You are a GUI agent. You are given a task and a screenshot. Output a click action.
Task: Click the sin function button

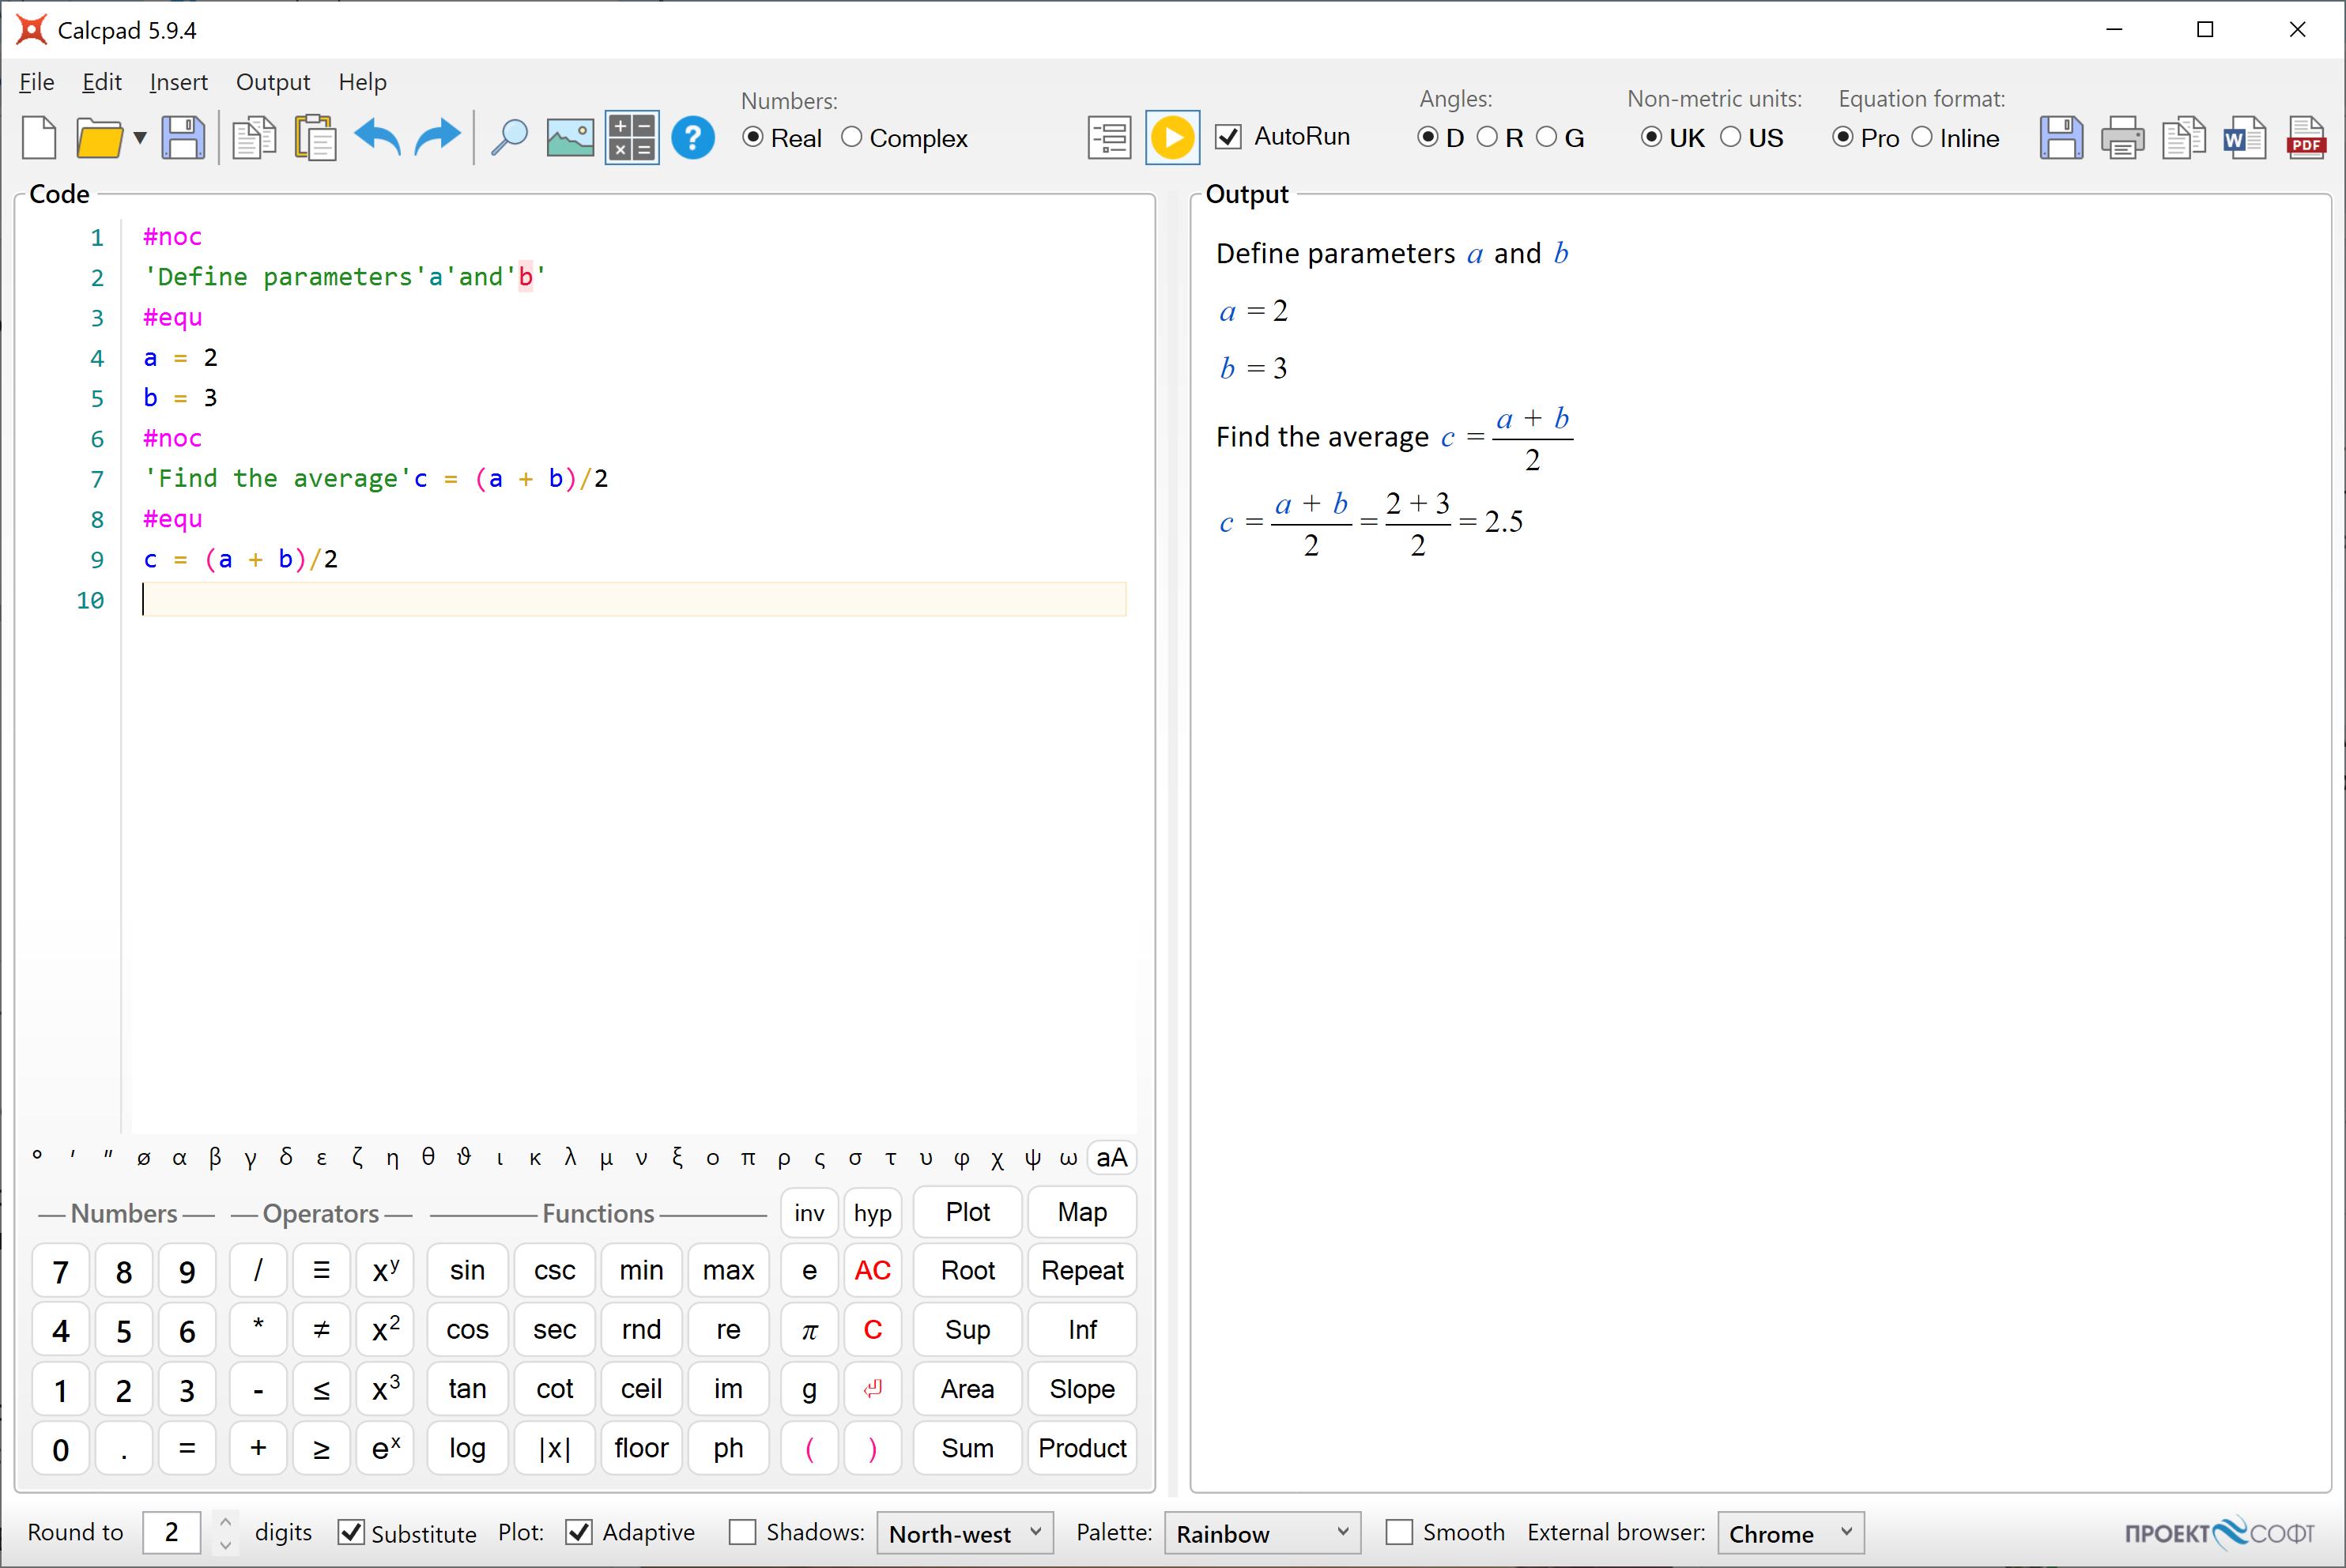(466, 1270)
